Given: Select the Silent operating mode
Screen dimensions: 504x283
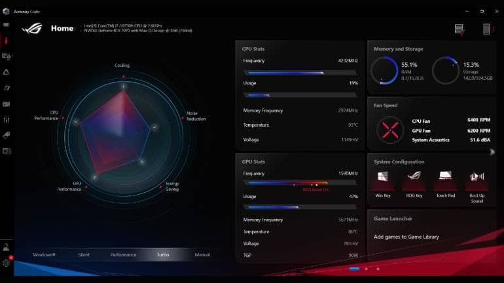Looking at the screenshot, I should 84,255.
